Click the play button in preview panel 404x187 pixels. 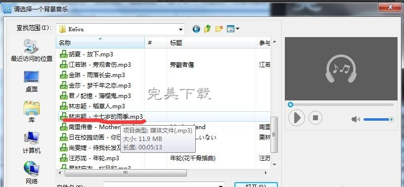[297, 118]
